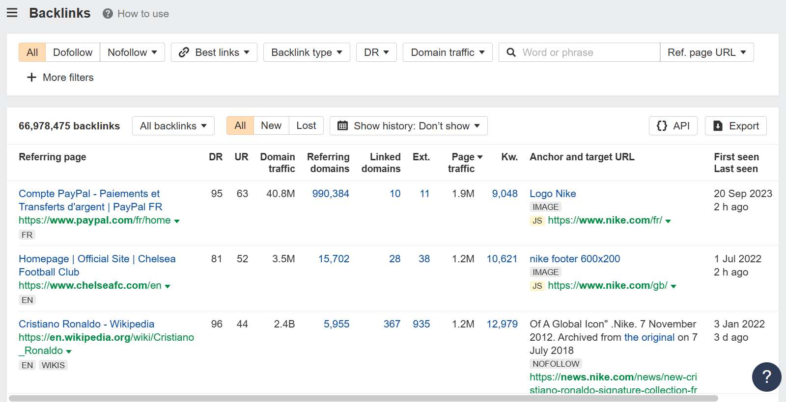Open the Show history dropdown
The image size is (786, 402).
409,126
